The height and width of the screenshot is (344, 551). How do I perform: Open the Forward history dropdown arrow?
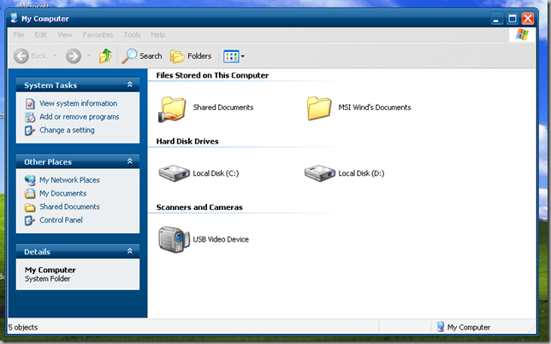pos(89,55)
